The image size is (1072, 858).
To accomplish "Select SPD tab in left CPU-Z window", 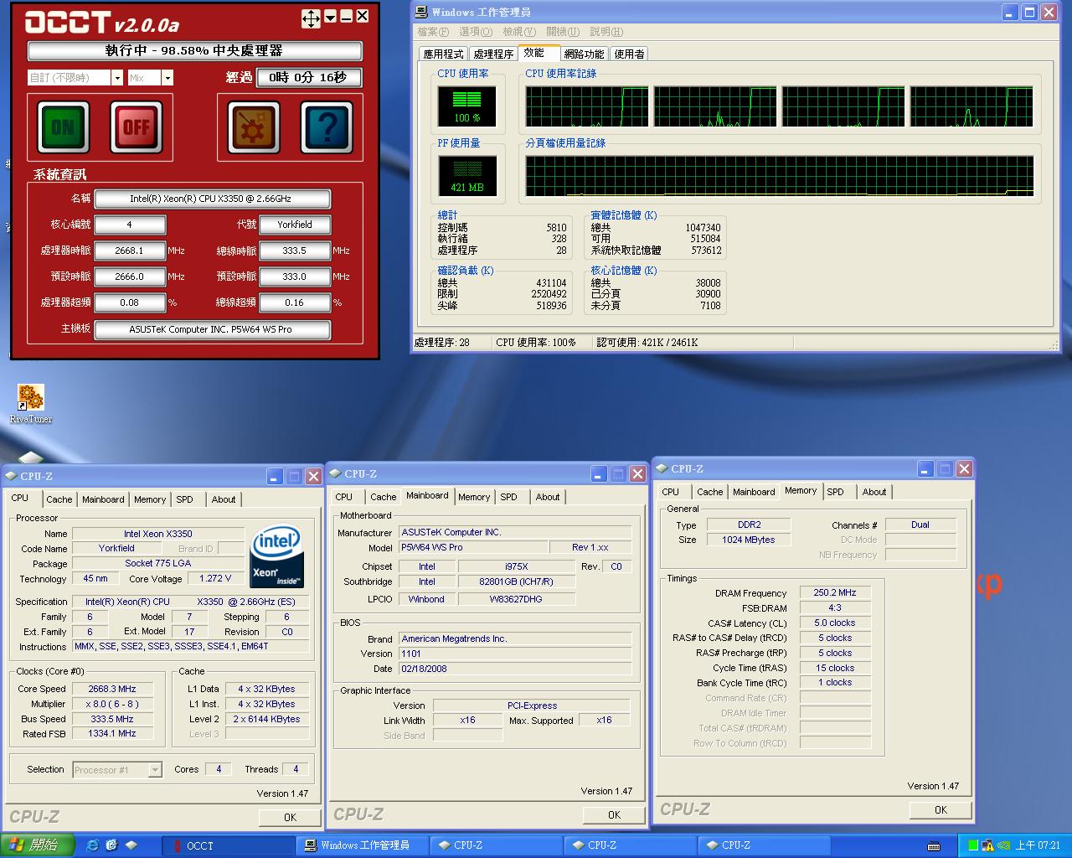I will 185,499.
